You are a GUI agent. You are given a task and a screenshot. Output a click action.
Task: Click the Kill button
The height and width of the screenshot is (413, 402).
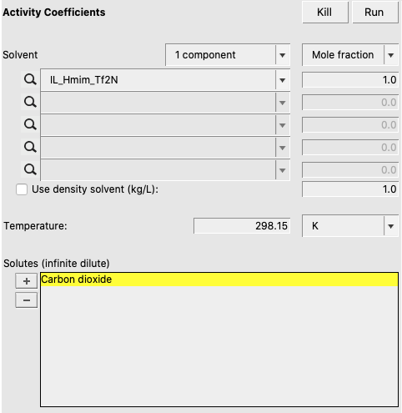pos(325,13)
